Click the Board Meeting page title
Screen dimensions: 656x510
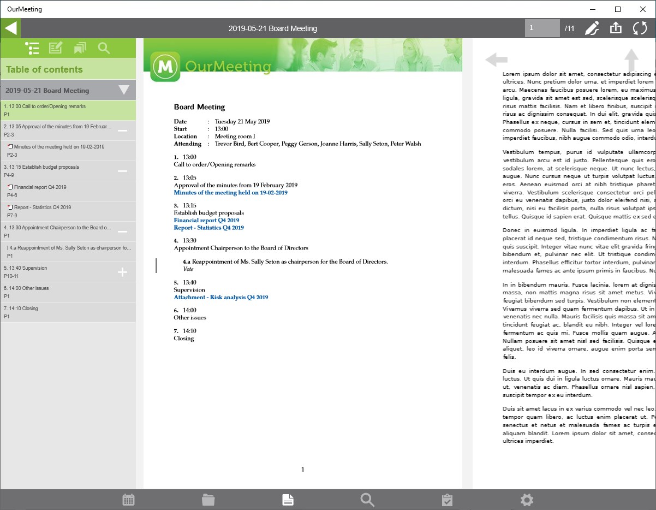tap(199, 107)
